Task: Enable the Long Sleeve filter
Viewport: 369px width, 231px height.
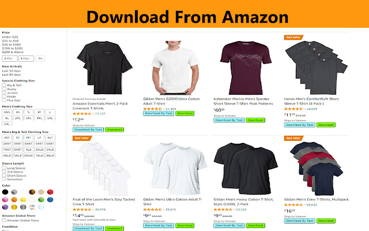Action: (4, 168)
